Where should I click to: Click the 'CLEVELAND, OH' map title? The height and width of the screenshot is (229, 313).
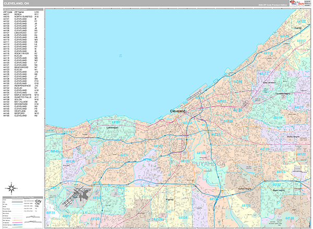tap(16, 4)
